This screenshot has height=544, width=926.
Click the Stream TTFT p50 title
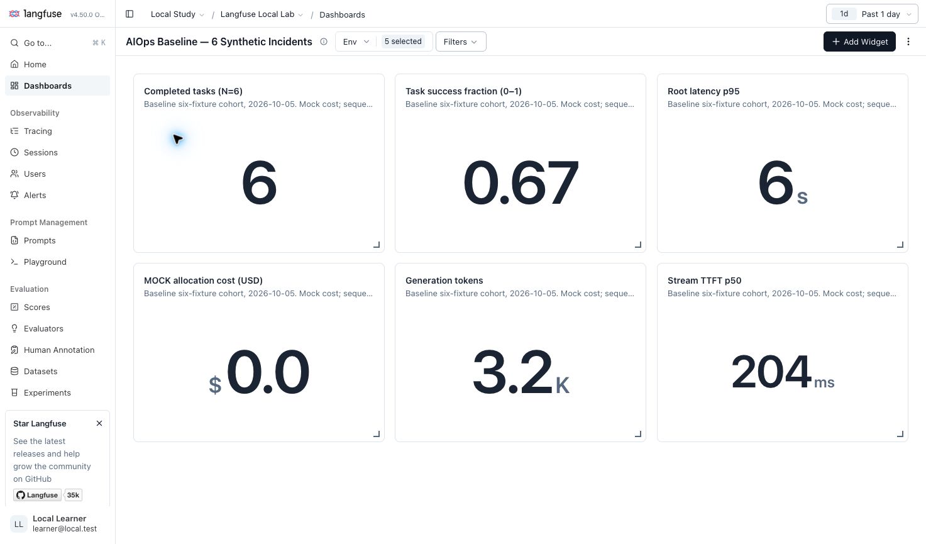pyautogui.click(x=704, y=280)
